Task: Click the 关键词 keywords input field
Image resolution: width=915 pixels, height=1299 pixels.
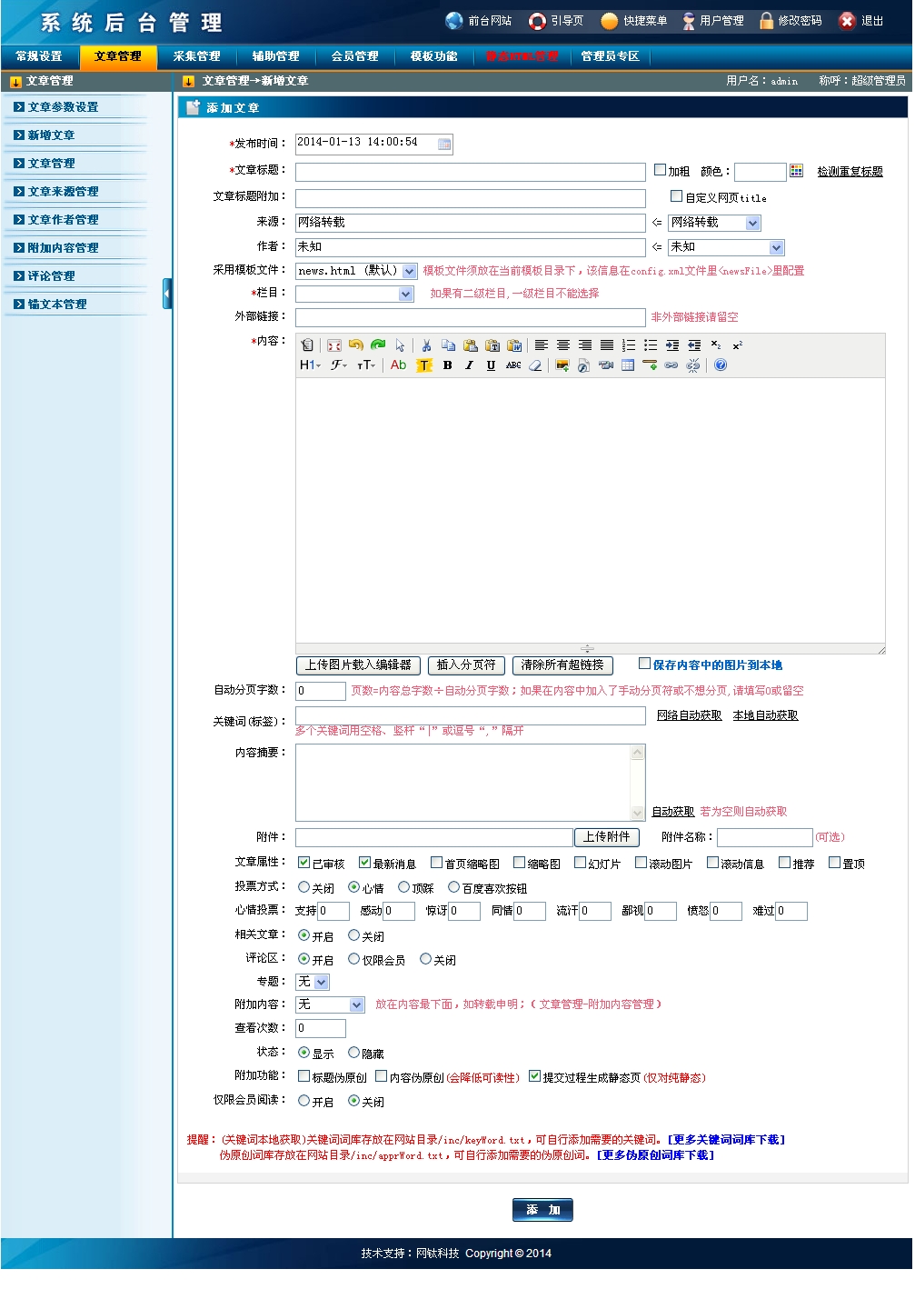Action: 470,716
